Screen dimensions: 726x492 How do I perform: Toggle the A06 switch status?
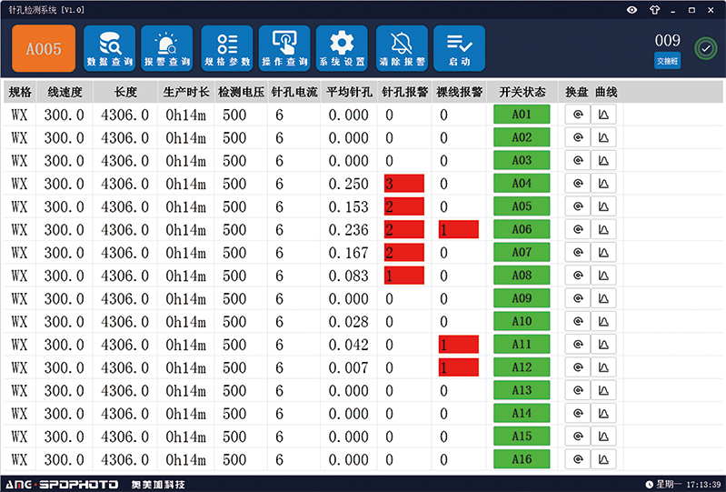(x=522, y=229)
